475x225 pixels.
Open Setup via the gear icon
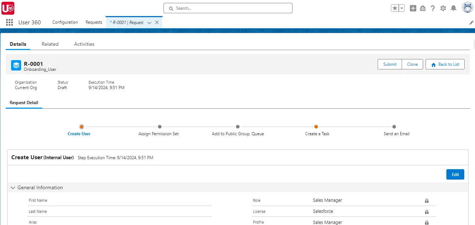(443, 8)
